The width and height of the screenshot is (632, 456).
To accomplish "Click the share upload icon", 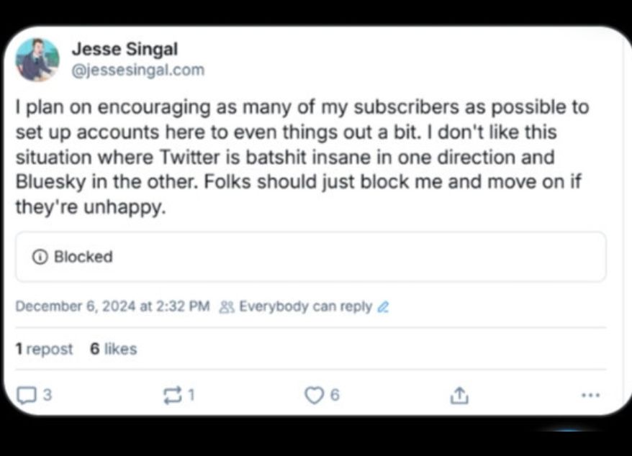I will (459, 395).
